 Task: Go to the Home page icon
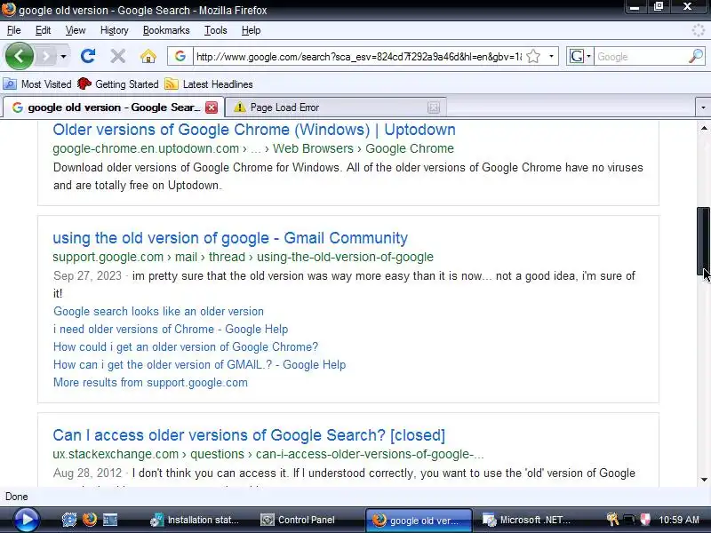(148, 57)
